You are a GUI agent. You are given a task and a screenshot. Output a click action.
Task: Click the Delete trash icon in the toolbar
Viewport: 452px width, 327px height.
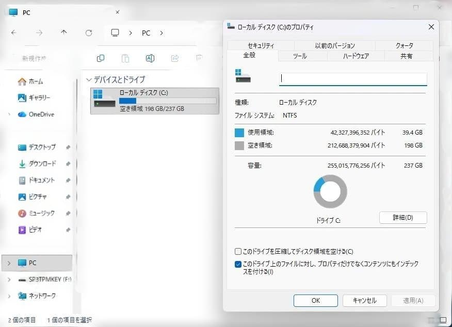pyautogui.click(x=199, y=58)
